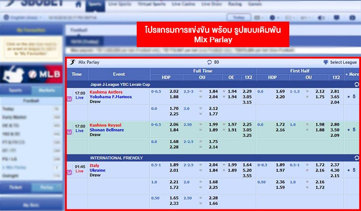This screenshot has height=211, width=361.
Task: Click the camera icon at top right
Action: 352,17
